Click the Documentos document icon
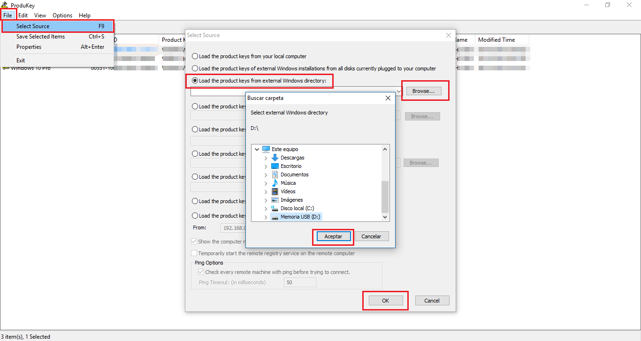The width and height of the screenshot is (641, 341). coord(275,174)
